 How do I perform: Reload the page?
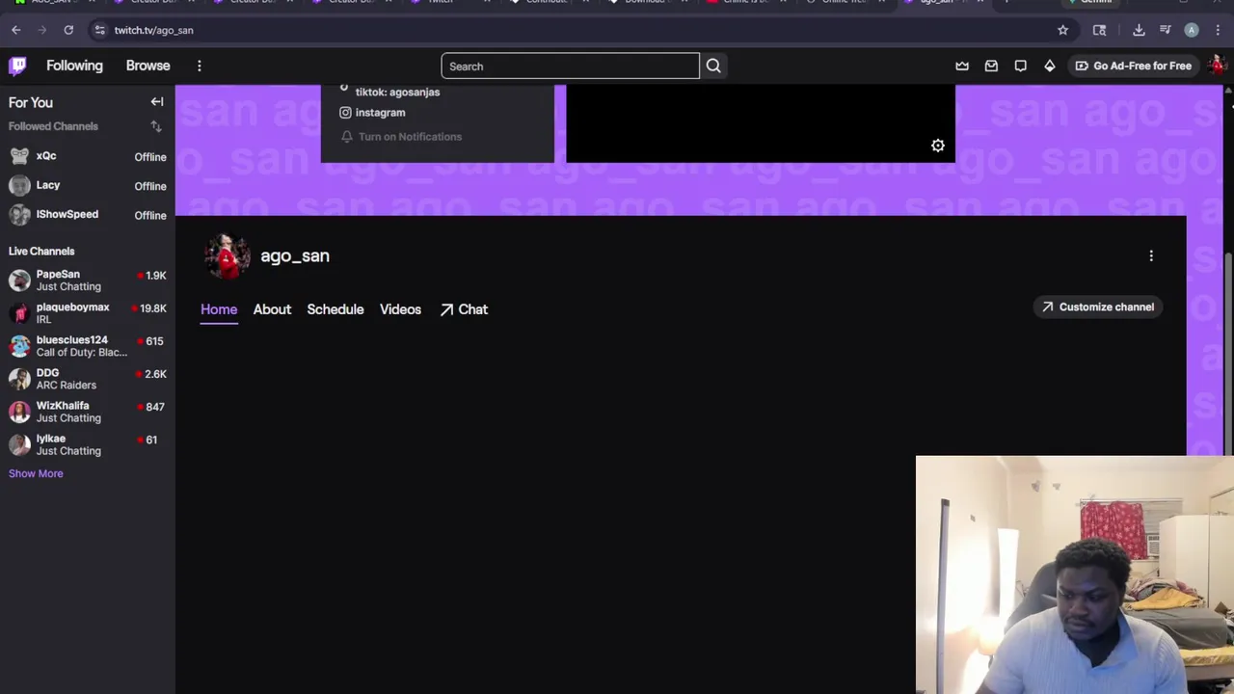click(68, 30)
